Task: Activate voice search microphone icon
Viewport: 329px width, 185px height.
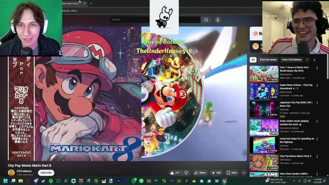Action: 218,20
